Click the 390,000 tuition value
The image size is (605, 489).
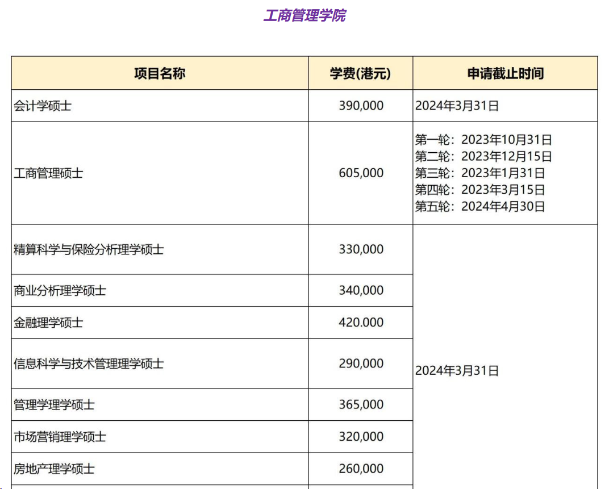(361, 106)
